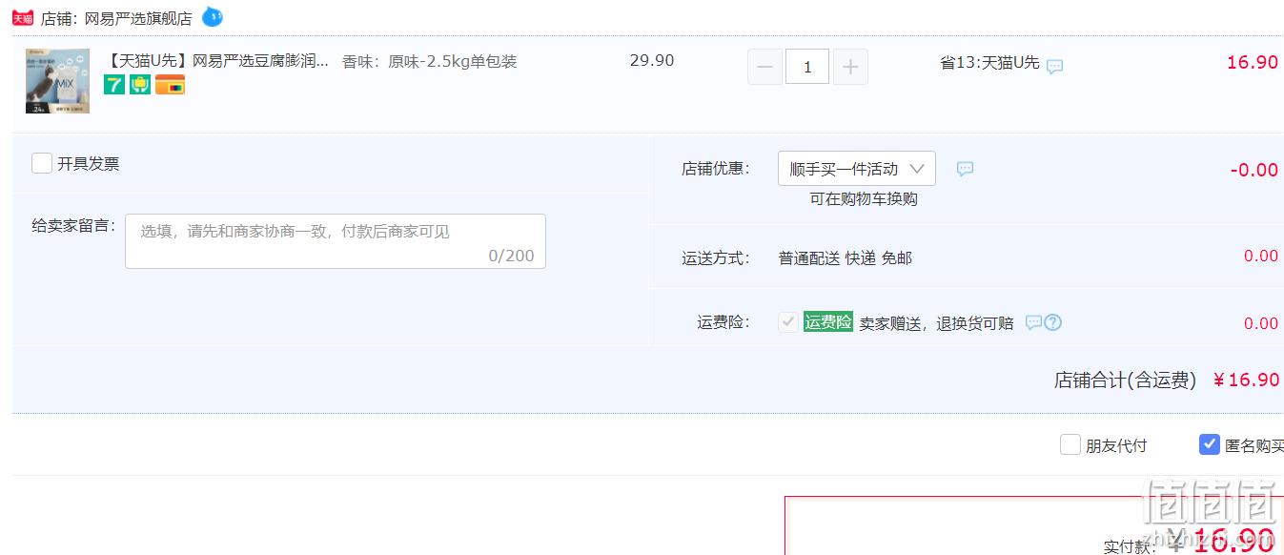
Task: Decrease the quantity with the minus button
Action: [x=764, y=67]
